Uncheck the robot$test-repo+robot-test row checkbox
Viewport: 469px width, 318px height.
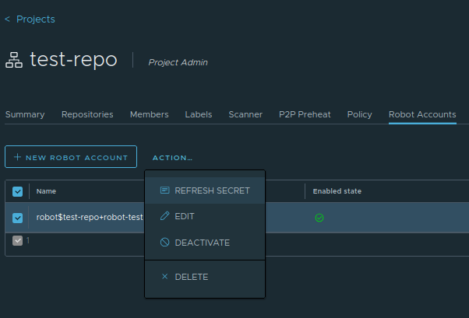coord(17,218)
